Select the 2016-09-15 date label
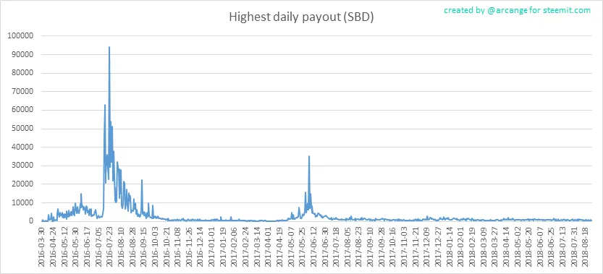 click(144, 247)
